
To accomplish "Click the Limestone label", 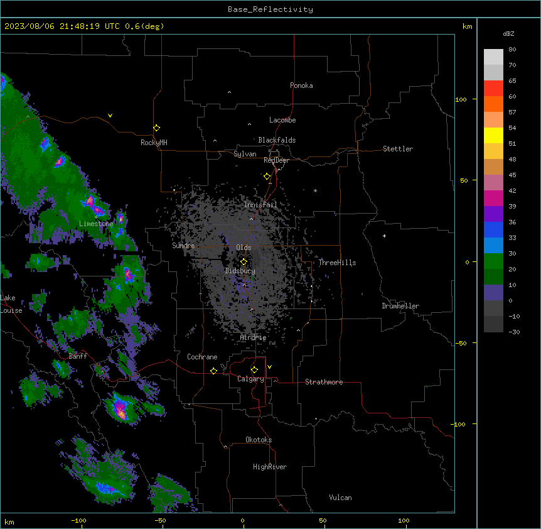I will (x=96, y=224).
